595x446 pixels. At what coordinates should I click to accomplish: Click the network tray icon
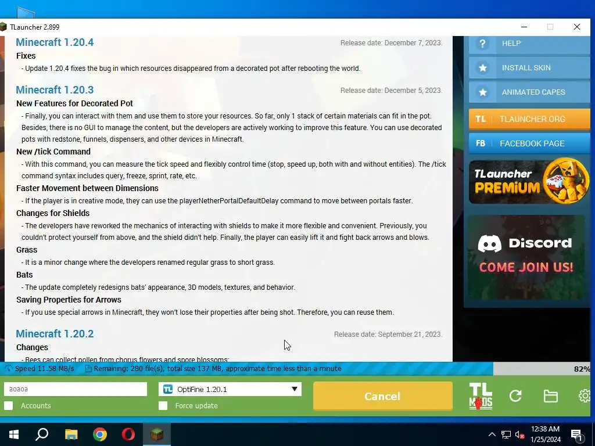pyautogui.click(x=506, y=435)
